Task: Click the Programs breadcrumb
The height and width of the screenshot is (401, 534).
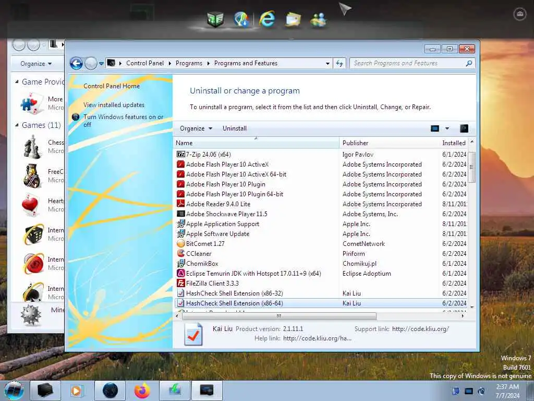Action: pos(189,63)
